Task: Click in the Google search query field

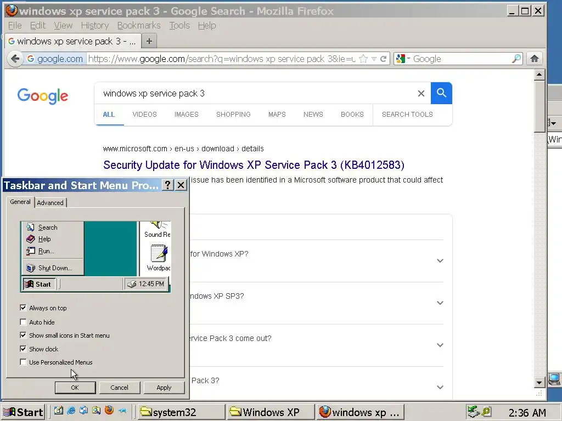Action: coord(255,93)
